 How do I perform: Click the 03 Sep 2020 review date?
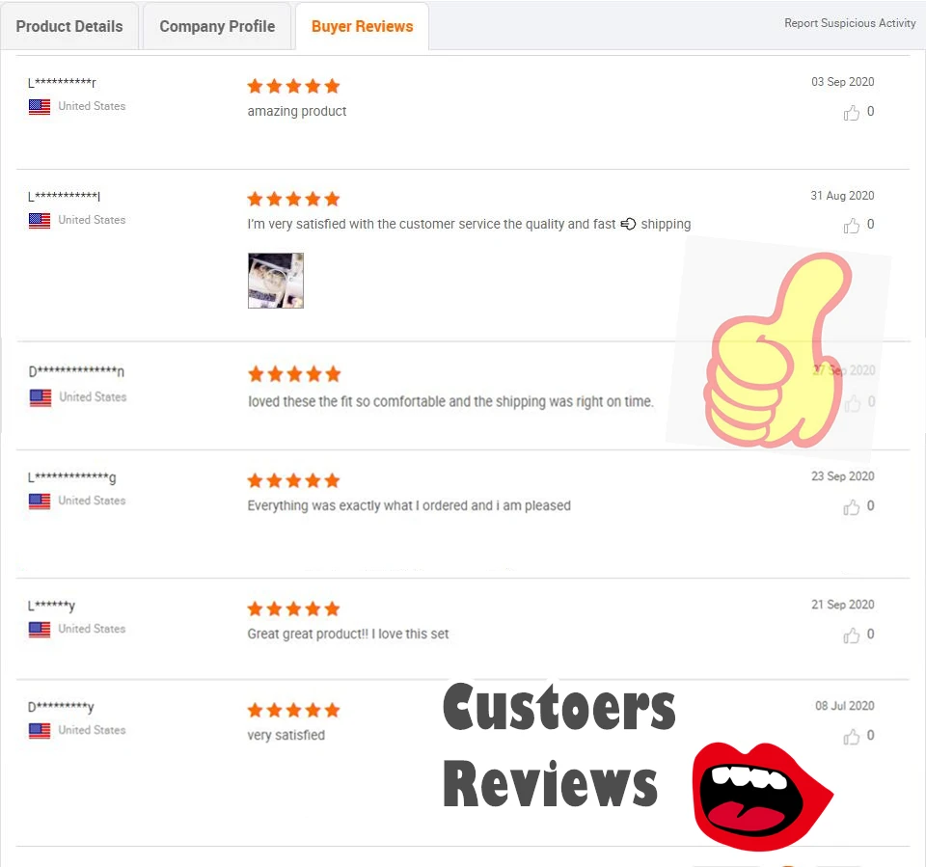coord(842,82)
